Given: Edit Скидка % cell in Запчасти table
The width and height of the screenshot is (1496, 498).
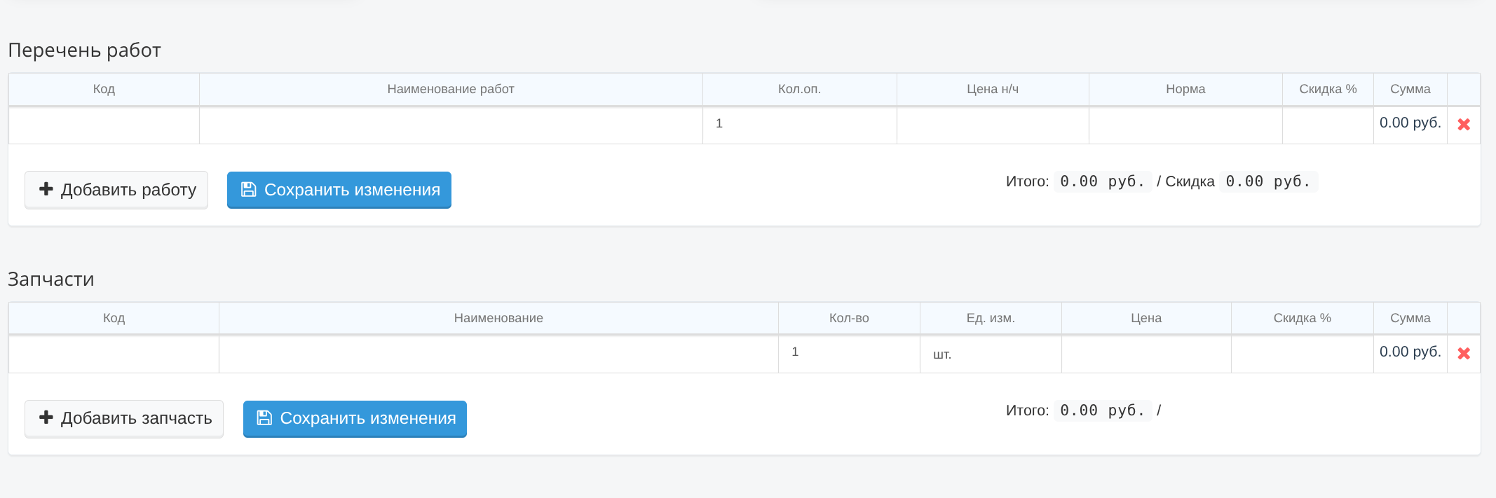Looking at the screenshot, I should tap(1302, 354).
